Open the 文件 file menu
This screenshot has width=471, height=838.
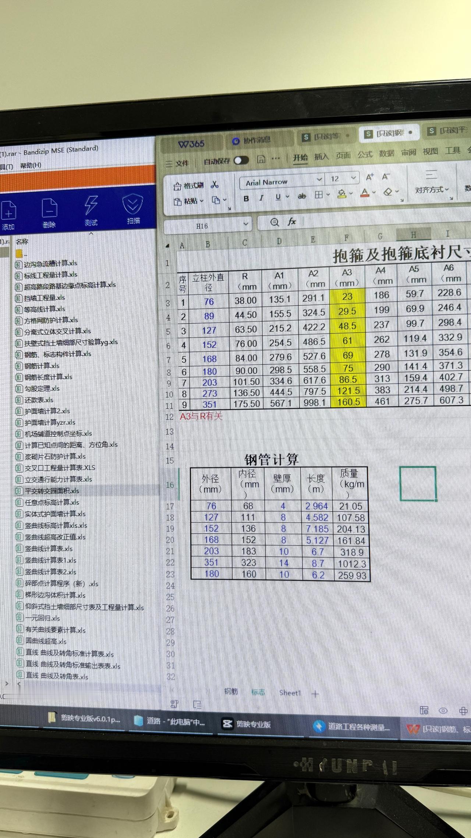coord(177,163)
